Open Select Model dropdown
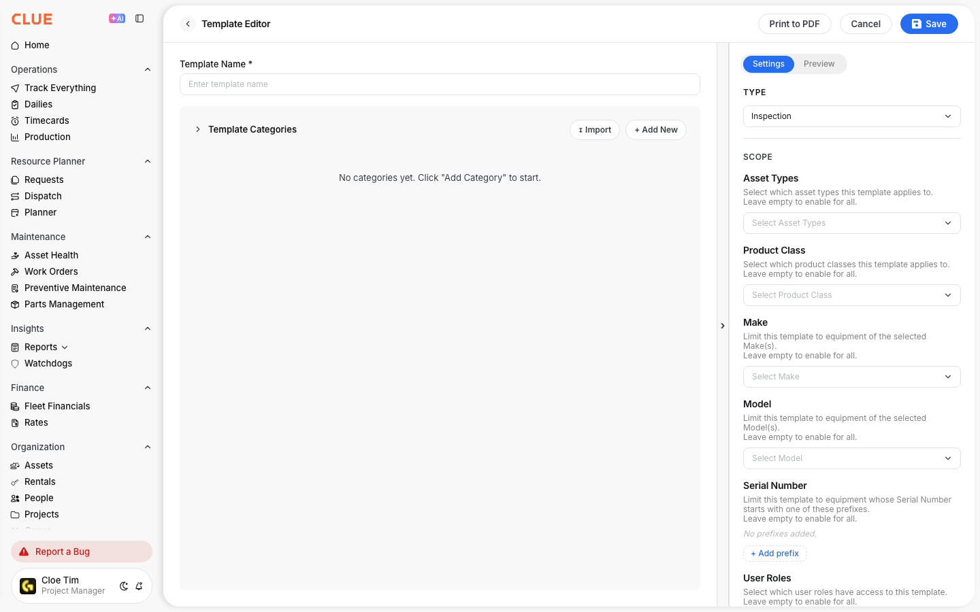 coord(851,458)
